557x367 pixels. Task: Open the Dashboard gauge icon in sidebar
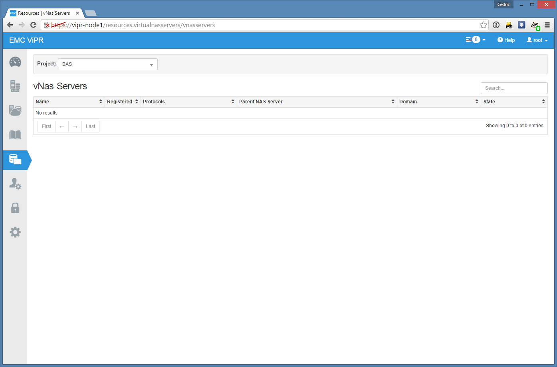15,62
